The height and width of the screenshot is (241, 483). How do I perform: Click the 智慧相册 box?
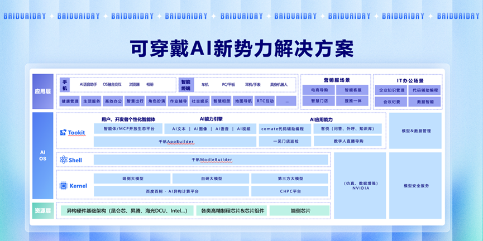[221, 101]
